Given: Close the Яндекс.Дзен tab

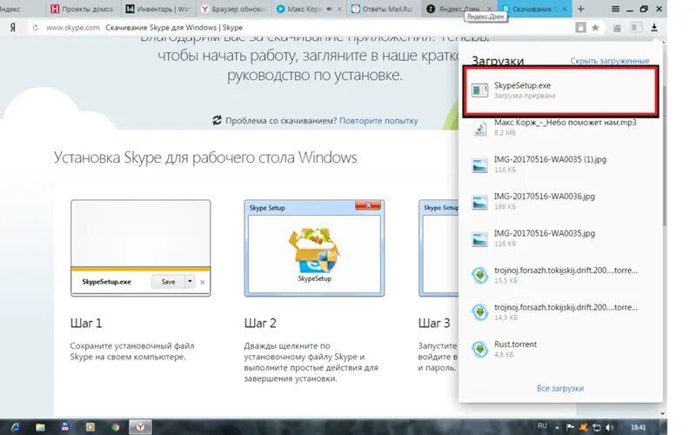Looking at the screenshot, I should pyautogui.click(x=490, y=9).
